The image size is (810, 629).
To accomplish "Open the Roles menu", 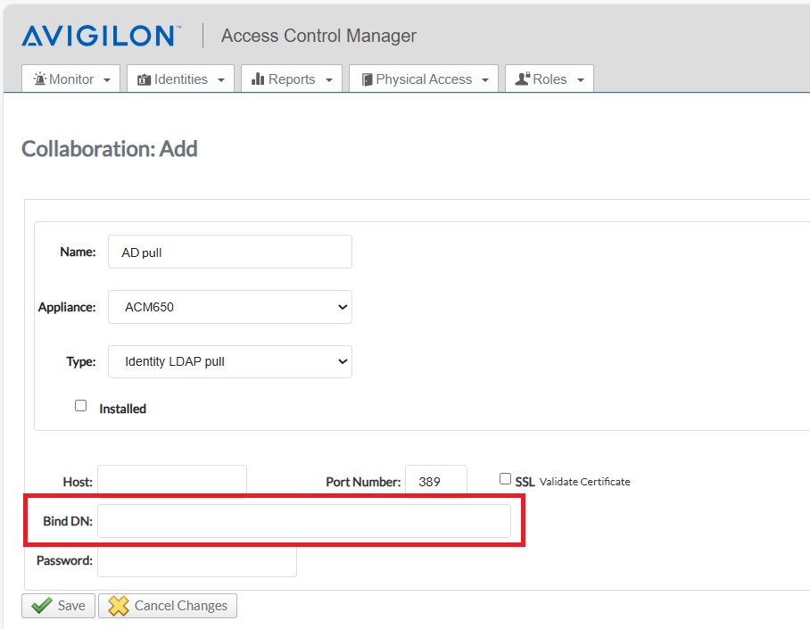I will click(x=549, y=79).
